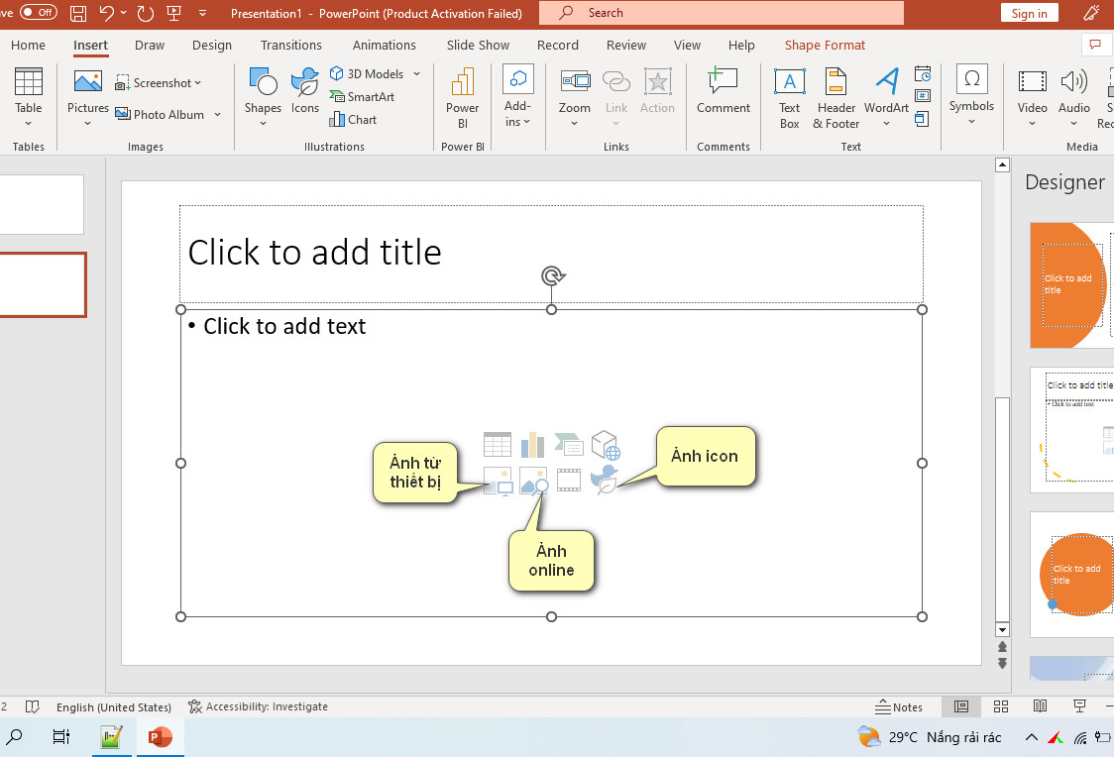Open the Shape Format tab

(x=825, y=45)
